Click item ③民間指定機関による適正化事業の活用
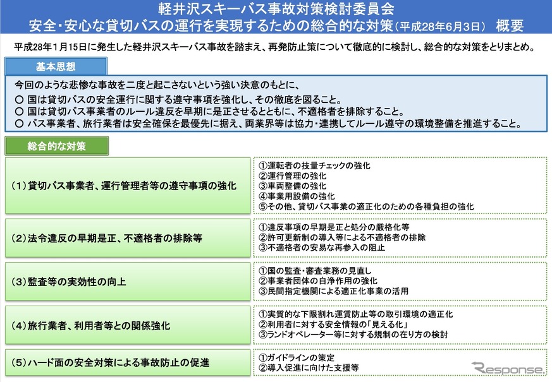 (334, 290)
